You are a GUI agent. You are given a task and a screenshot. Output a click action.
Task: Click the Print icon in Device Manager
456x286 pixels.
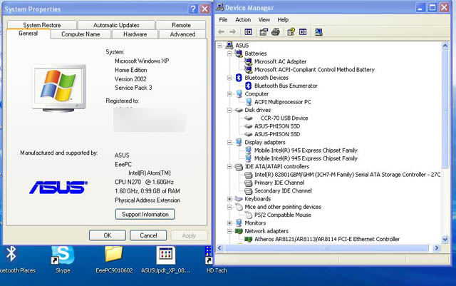[x=276, y=32]
